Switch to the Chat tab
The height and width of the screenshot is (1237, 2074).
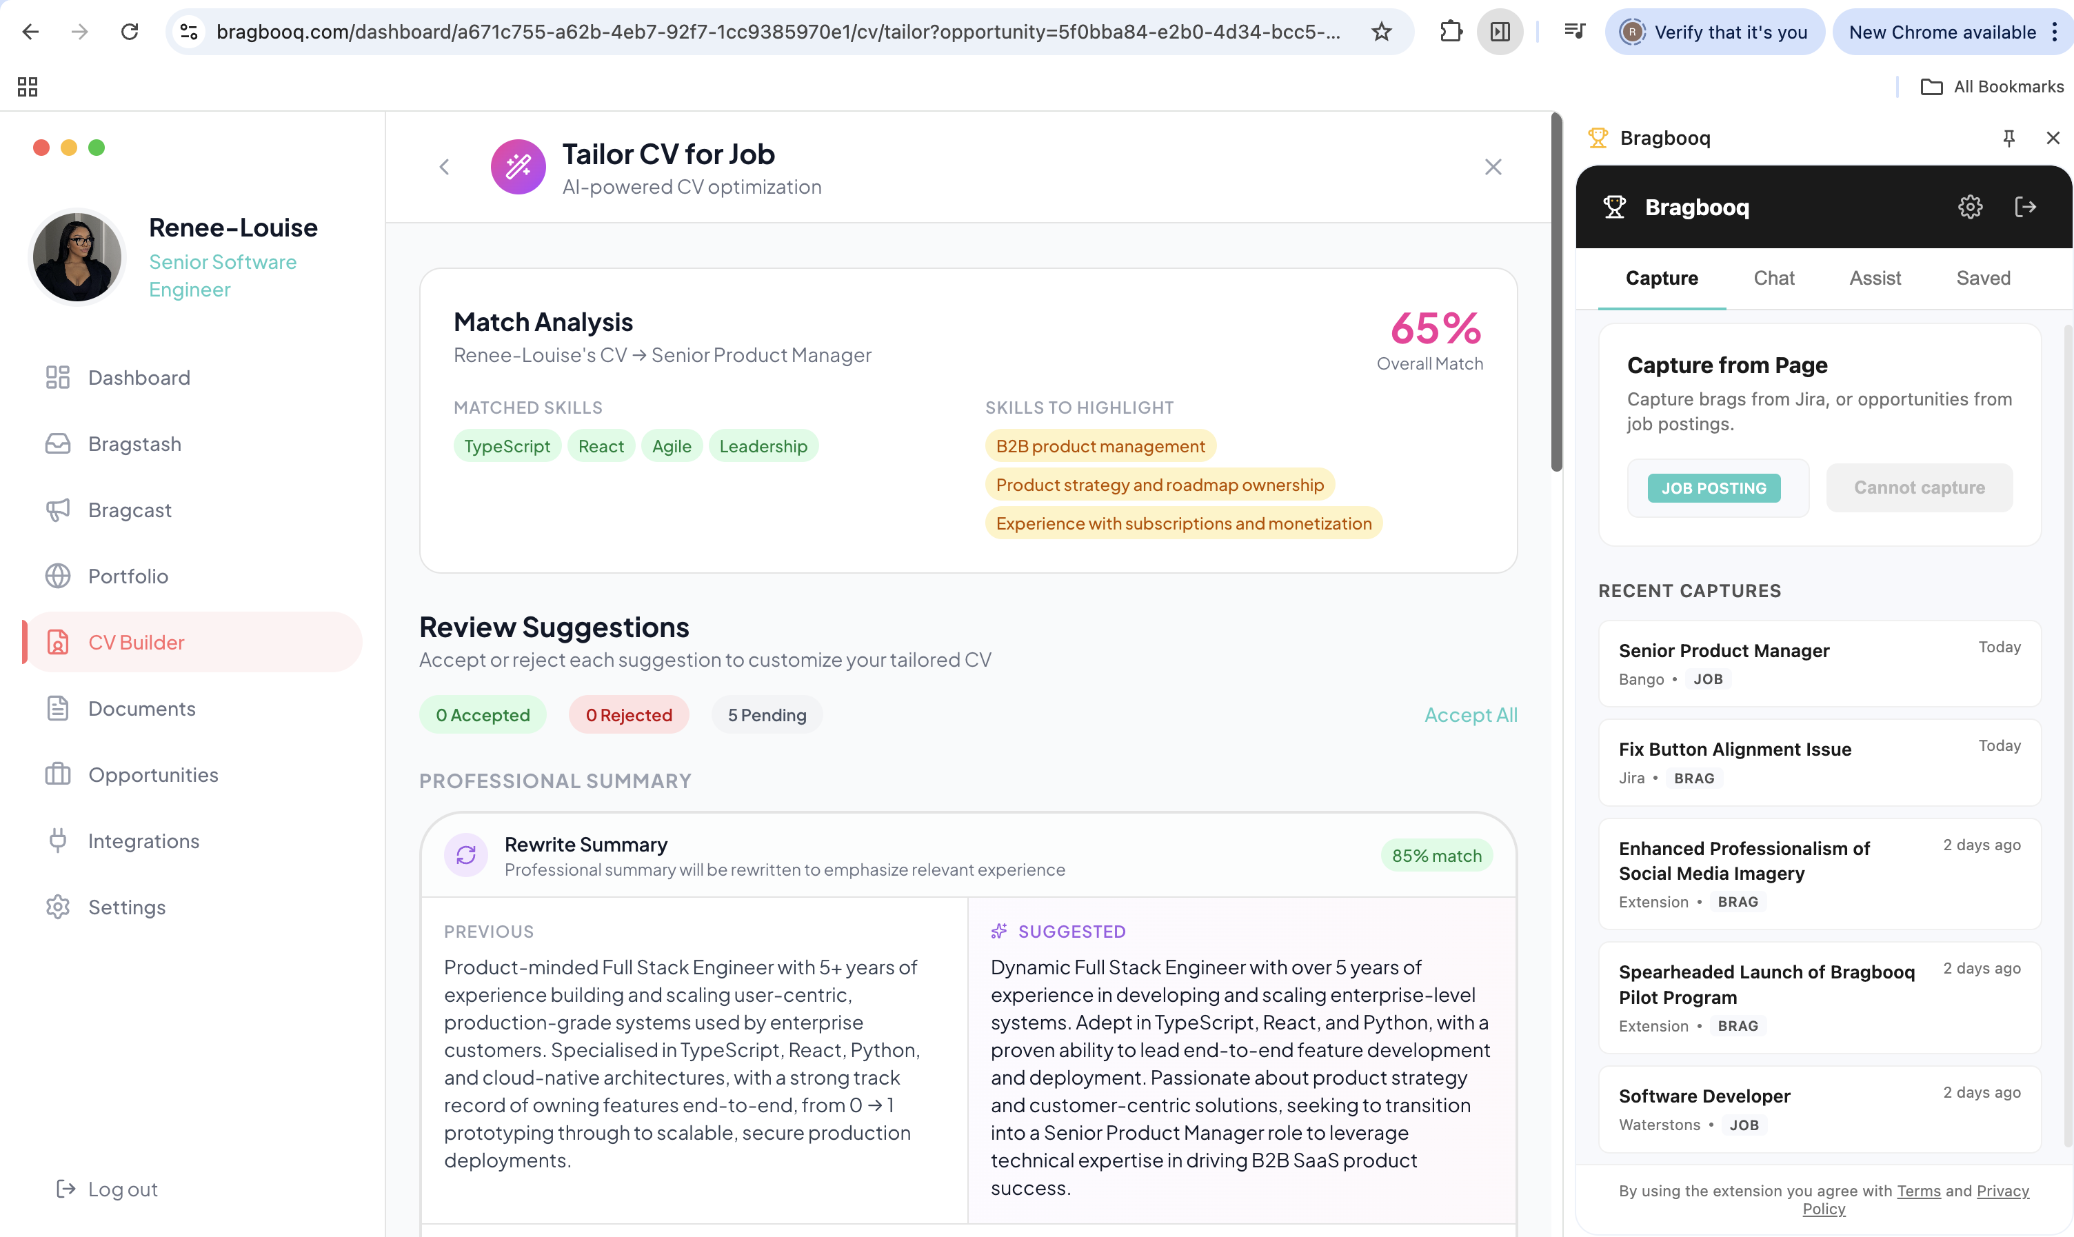pos(1773,279)
